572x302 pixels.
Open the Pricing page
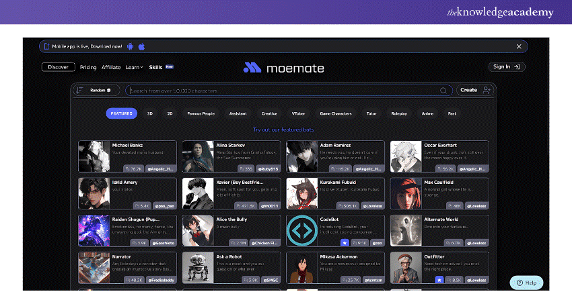tap(88, 67)
